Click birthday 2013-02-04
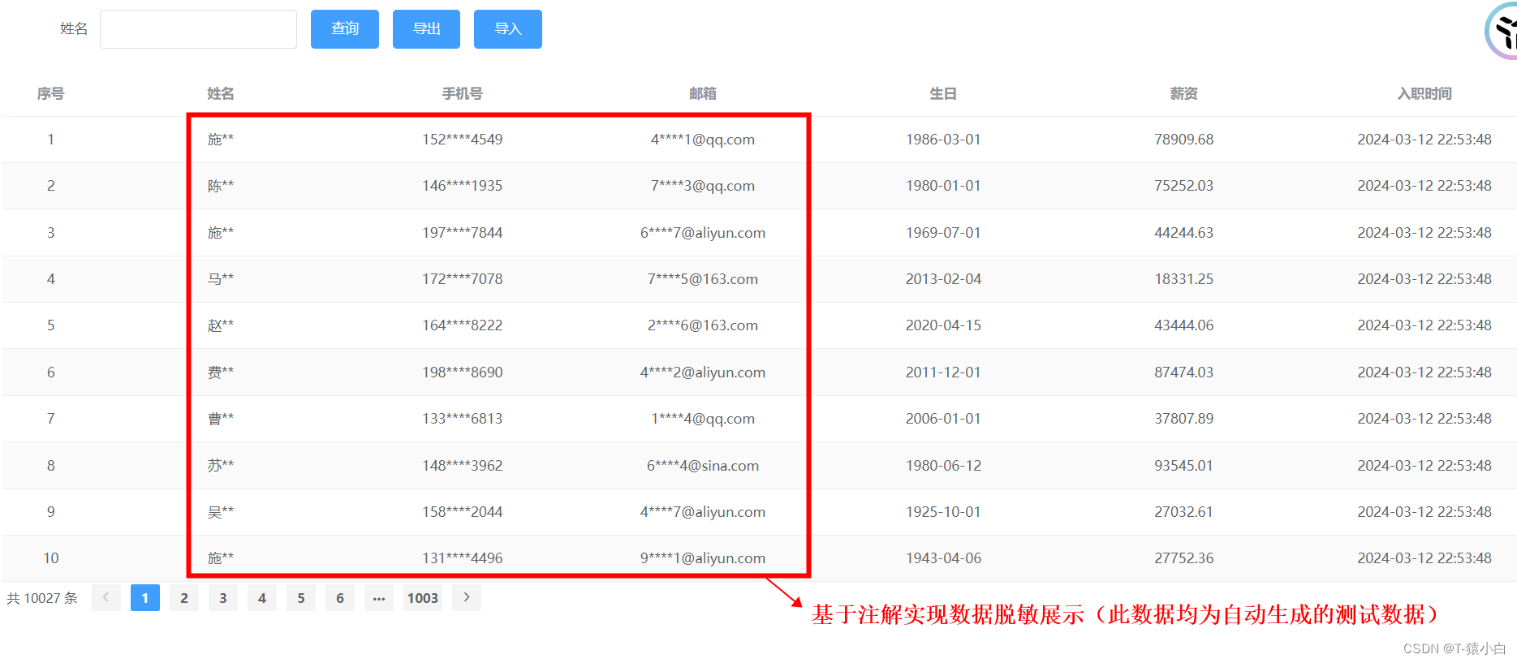 pos(943,279)
